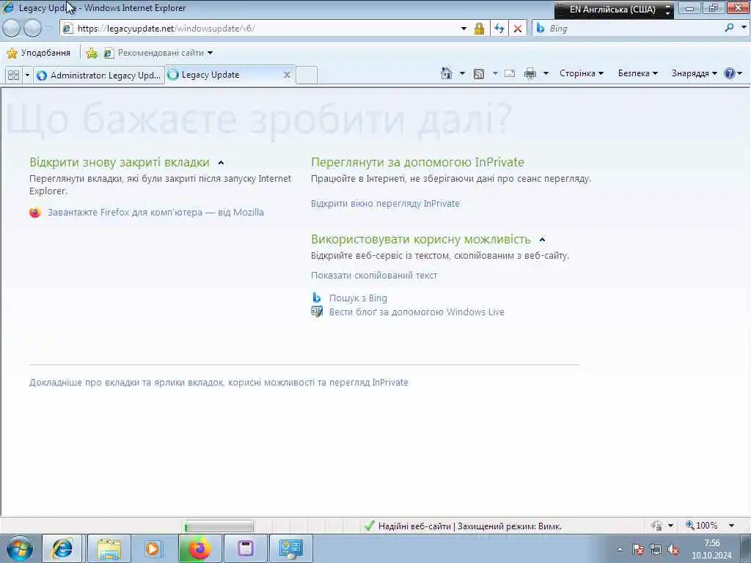Switch to Firefox in the taskbar

[200, 548]
